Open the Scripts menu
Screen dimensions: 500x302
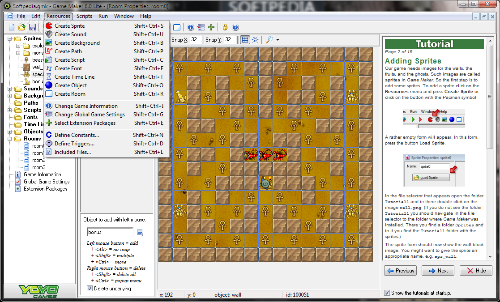[x=84, y=16]
